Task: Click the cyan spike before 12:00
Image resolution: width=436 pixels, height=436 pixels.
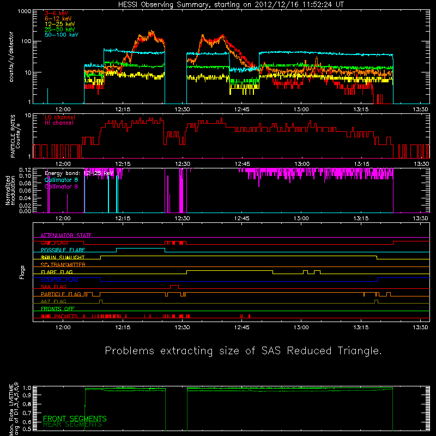Action: click(x=47, y=96)
